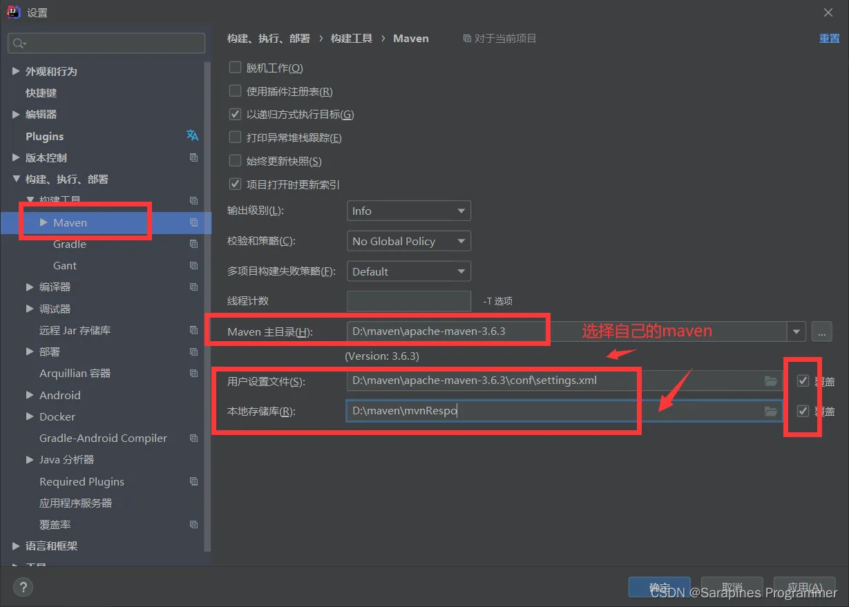Screen dimensions: 849x607
Task: Open help with the question mark button
Action: pos(23,587)
